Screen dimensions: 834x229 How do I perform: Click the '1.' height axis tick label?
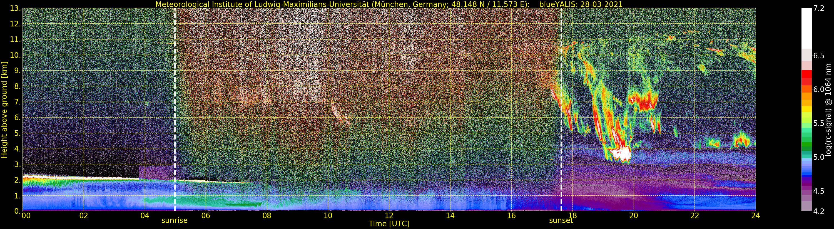(18, 196)
